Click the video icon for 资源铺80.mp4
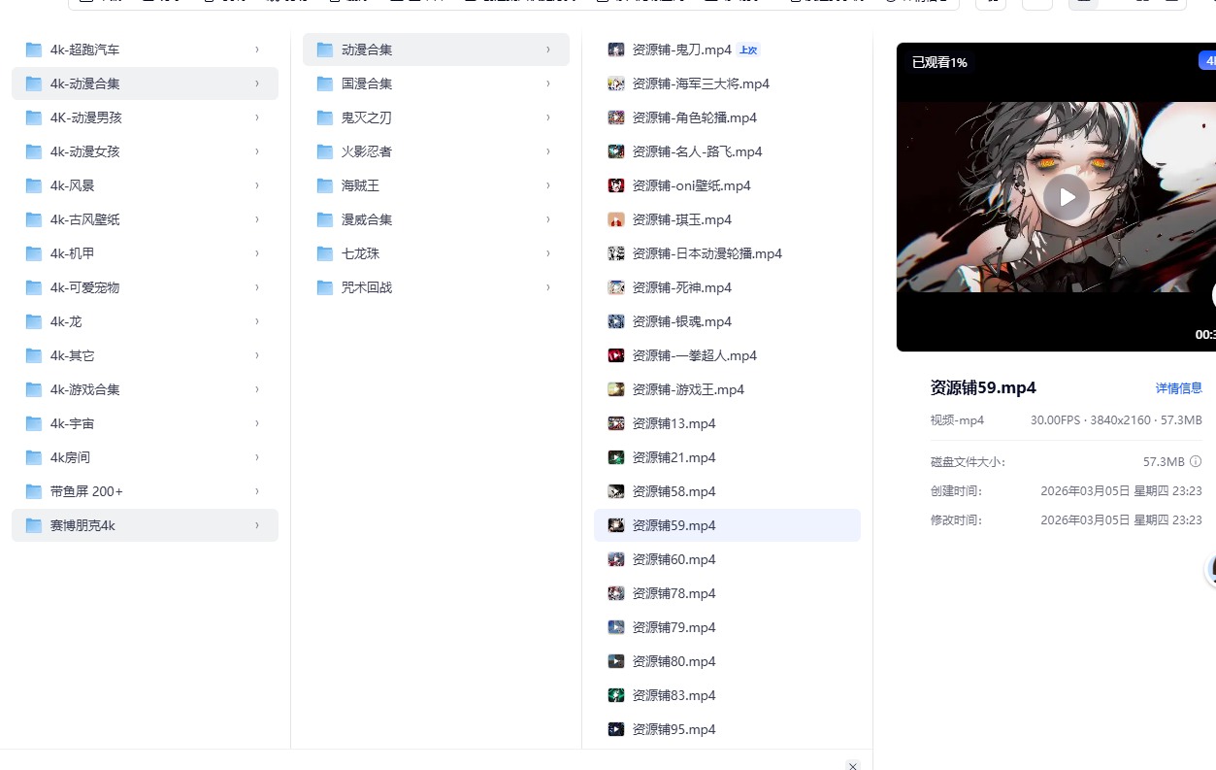The height and width of the screenshot is (770, 1216). click(616, 661)
